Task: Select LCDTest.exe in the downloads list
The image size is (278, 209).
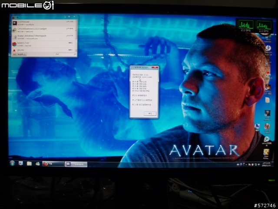Action: (43, 23)
